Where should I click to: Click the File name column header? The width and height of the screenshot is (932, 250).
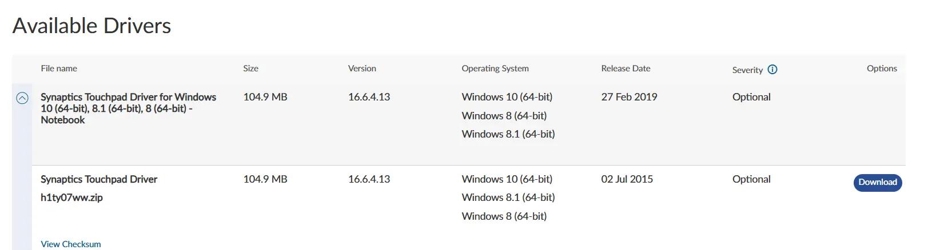[x=59, y=68]
